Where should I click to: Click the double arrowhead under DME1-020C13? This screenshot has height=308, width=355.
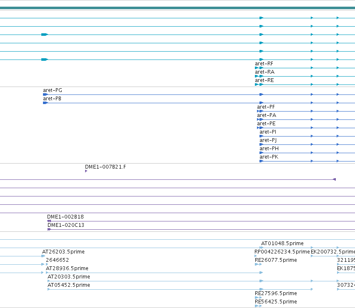(49, 229)
